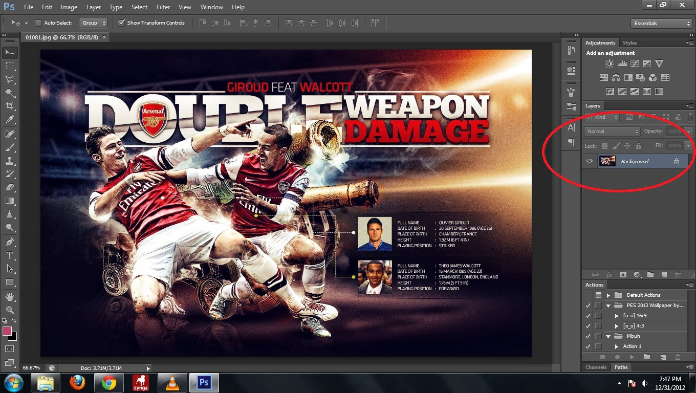Activate the Crop tool
This screenshot has height=393, width=696.
(x=9, y=106)
